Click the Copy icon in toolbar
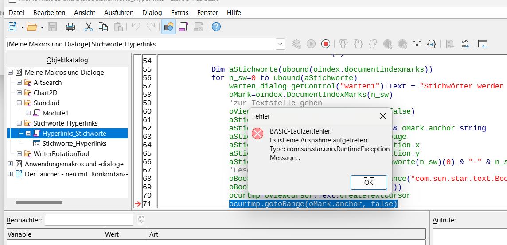The height and width of the screenshot is (245, 507). [x=103, y=27]
